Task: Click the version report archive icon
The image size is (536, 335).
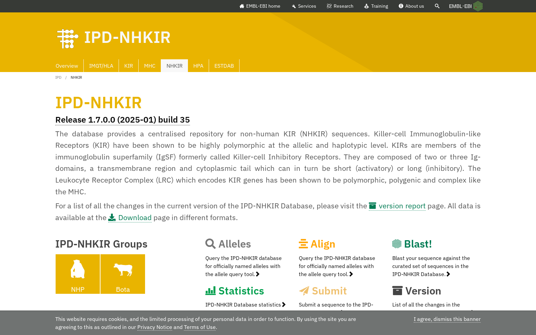Action: click(373, 206)
